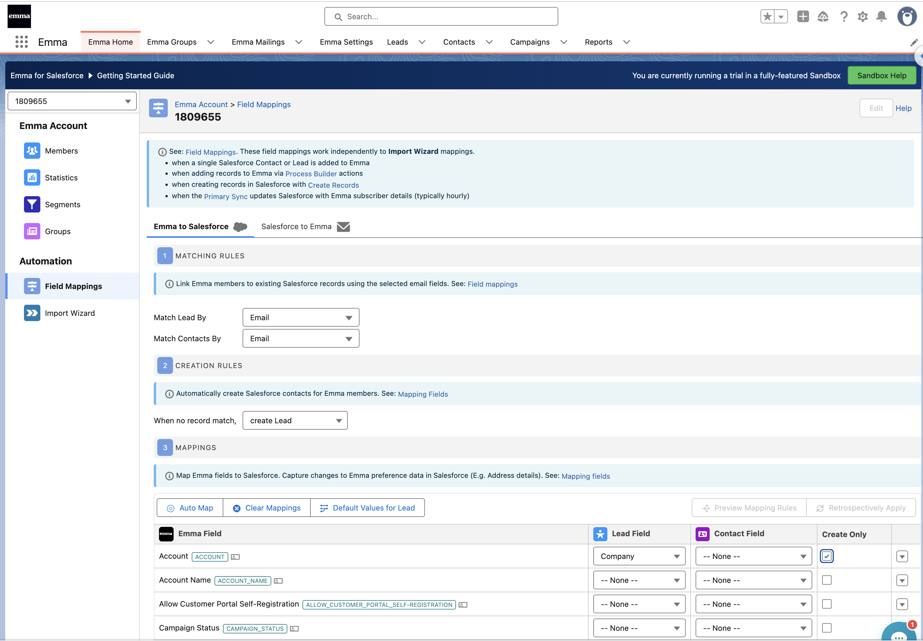The image size is (923, 641).
Task: Expand Emma Groups nav chevron
Action: point(211,42)
